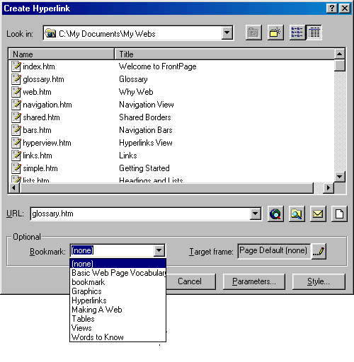Screen dimensions: 354x362
Task: Select the Hyperlinks bookmark entry
Action: point(89,300)
